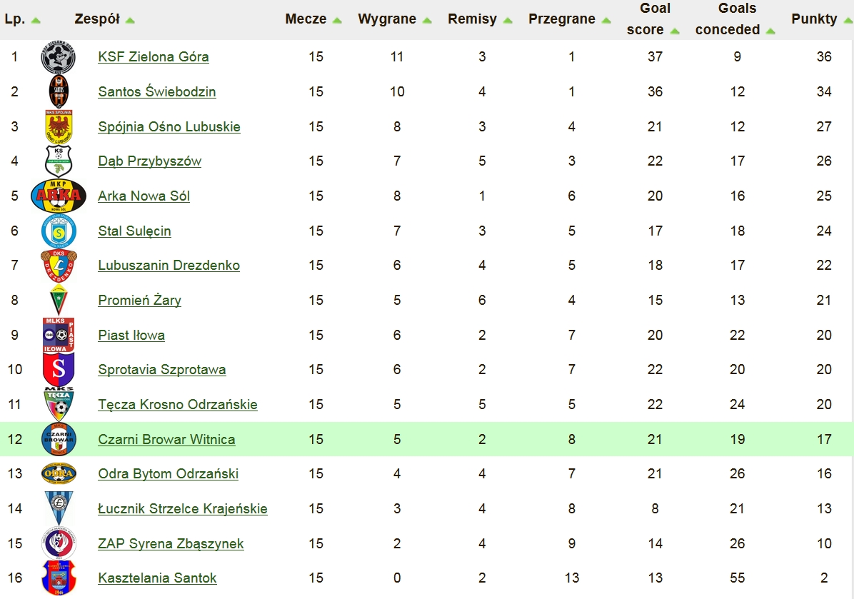
Task: Click the Arka Nowa Sól club logo
Action: pos(59,196)
